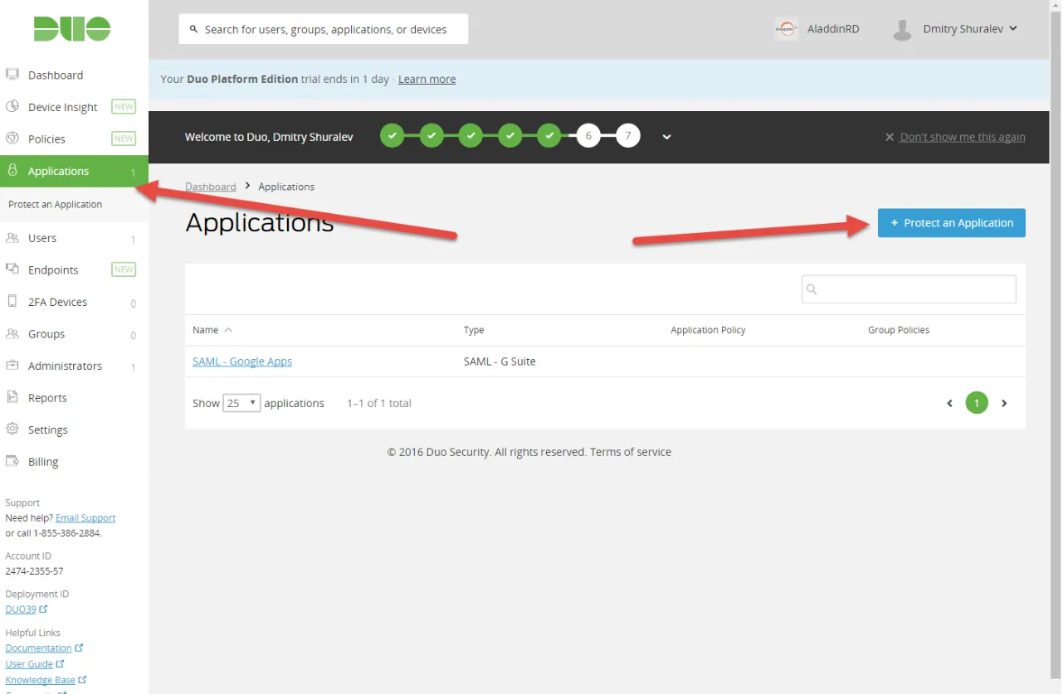Click Dashboard breadcrumb link
Screen dimensions: 1063x694
tap(211, 187)
